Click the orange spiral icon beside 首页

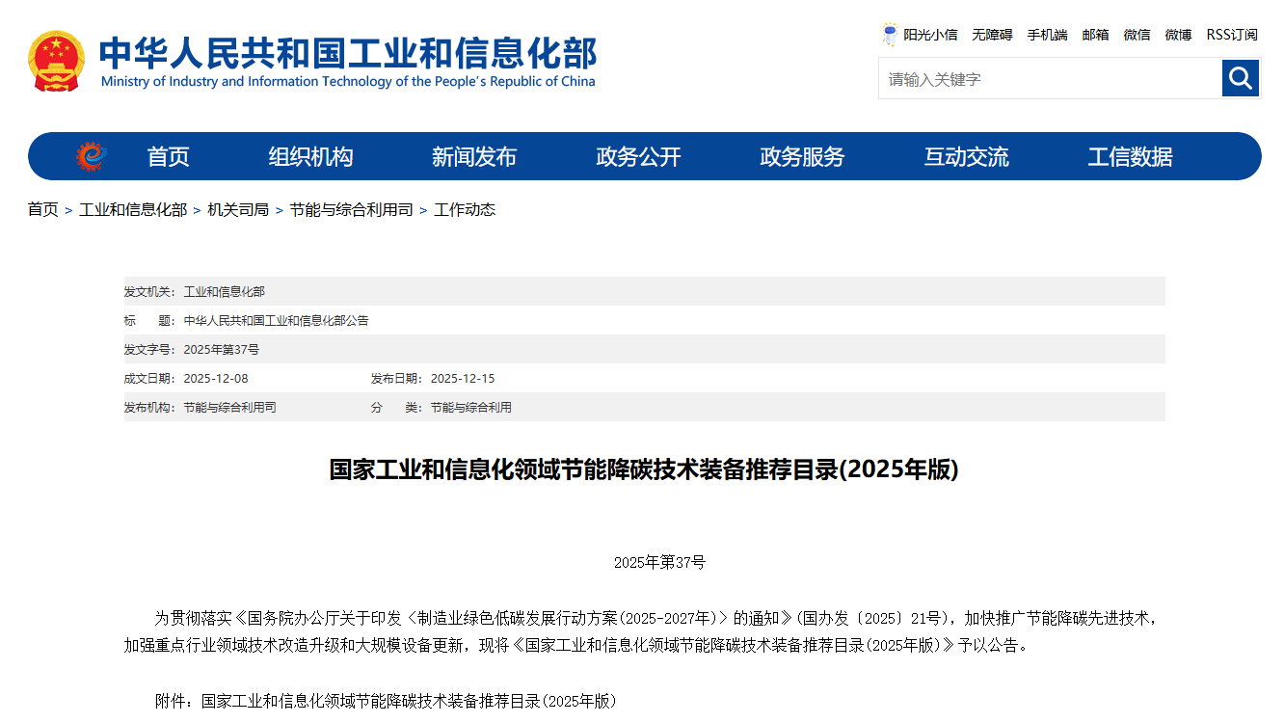click(91, 155)
